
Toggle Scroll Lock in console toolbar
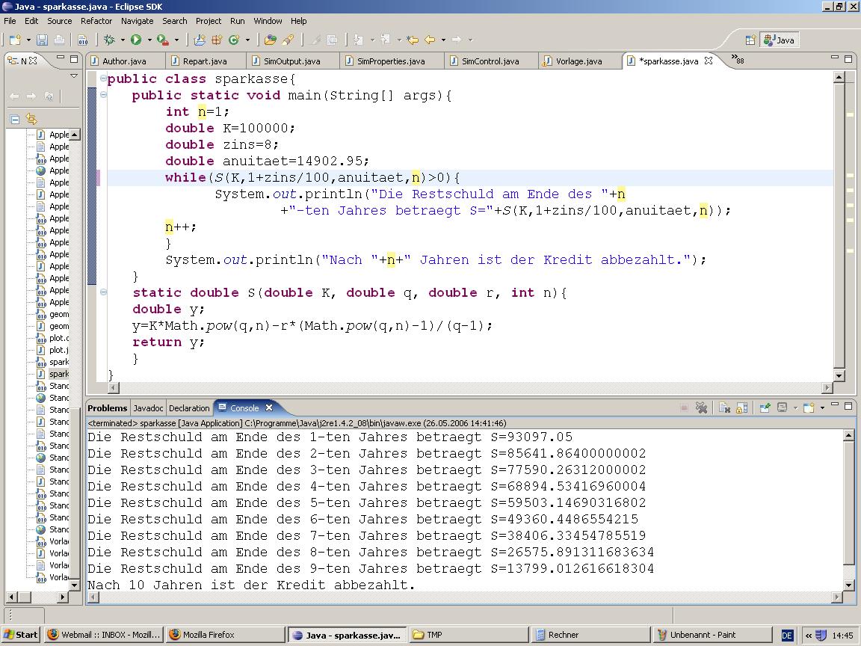(x=741, y=407)
